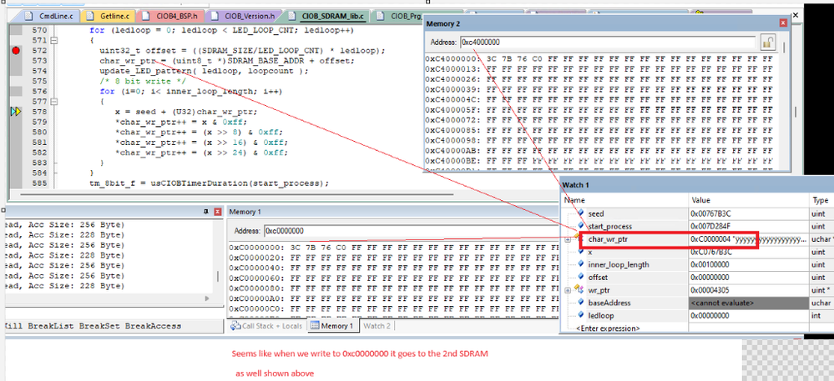Screen dimensions: 834x381
Task: Click the Memory 1 row 0xC0000000
Action: (x=394, y=248)
